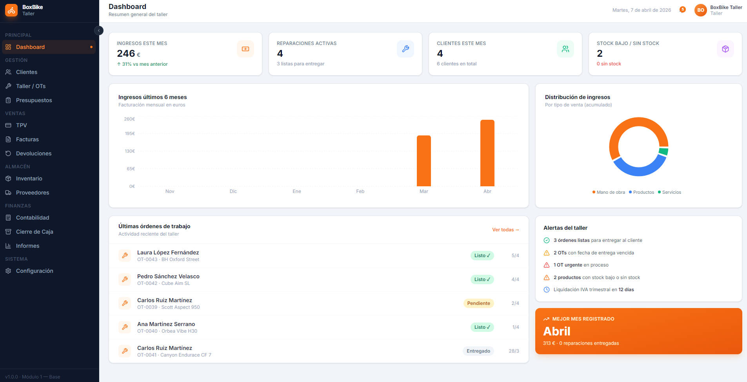Screen dimensions: 747x382
Task: Open the Taller / OTs section
Action: click(31, 86)
